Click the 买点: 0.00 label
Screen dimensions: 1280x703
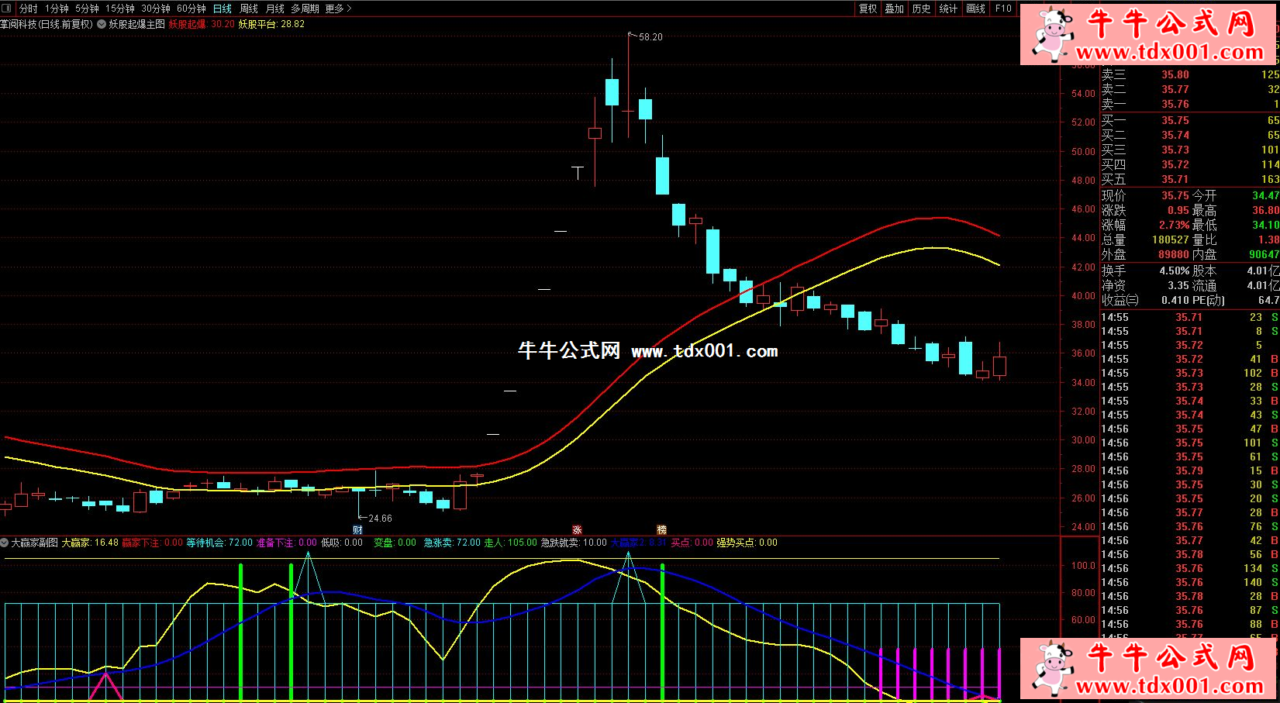tap(692, 543)
